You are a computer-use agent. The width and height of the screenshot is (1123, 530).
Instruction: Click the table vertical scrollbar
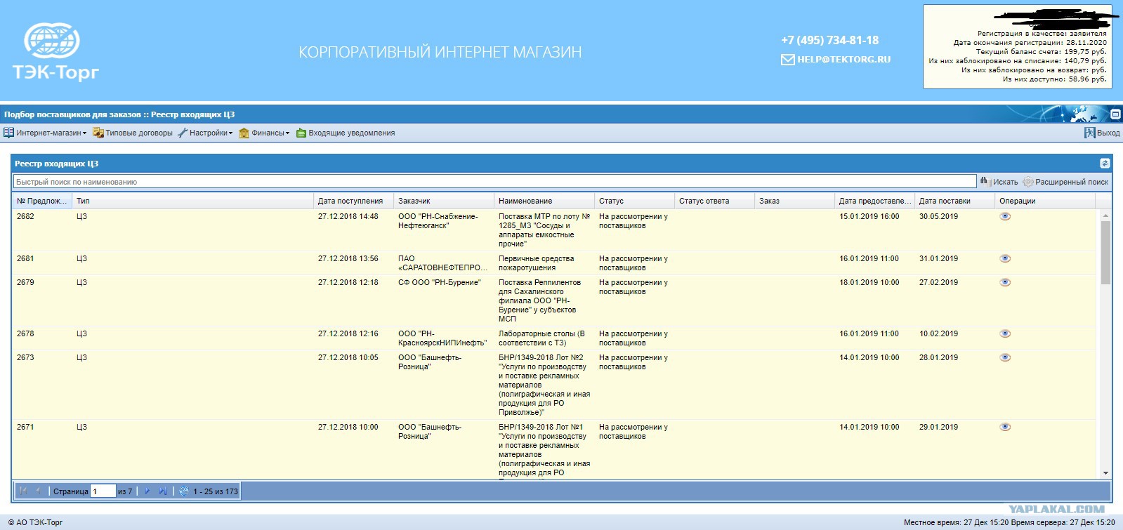[x=1105, y=253]
